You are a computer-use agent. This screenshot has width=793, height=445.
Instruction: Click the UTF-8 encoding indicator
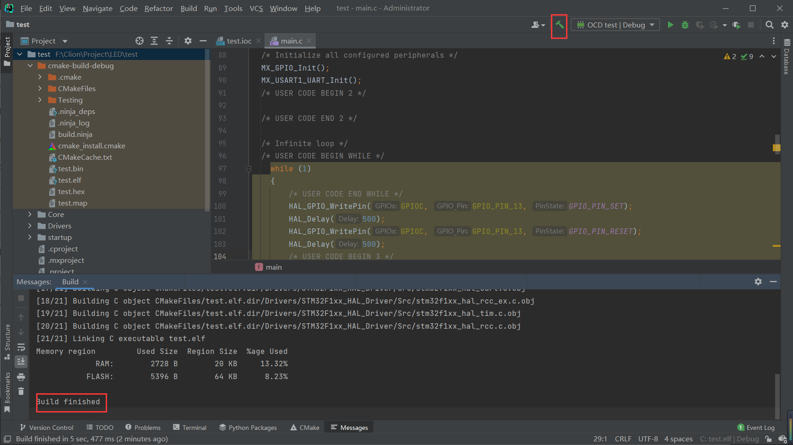click(648, 439)
